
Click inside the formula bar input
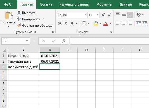[110, 41]
